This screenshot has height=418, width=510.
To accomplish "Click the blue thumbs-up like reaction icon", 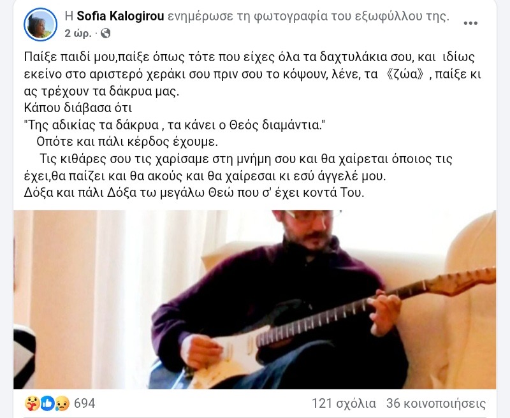I will click(x=47, y=403).
